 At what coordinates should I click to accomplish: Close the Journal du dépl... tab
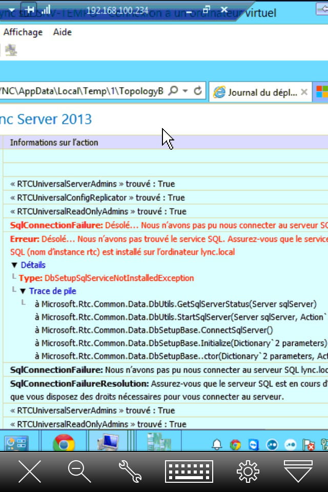(304, 92)
